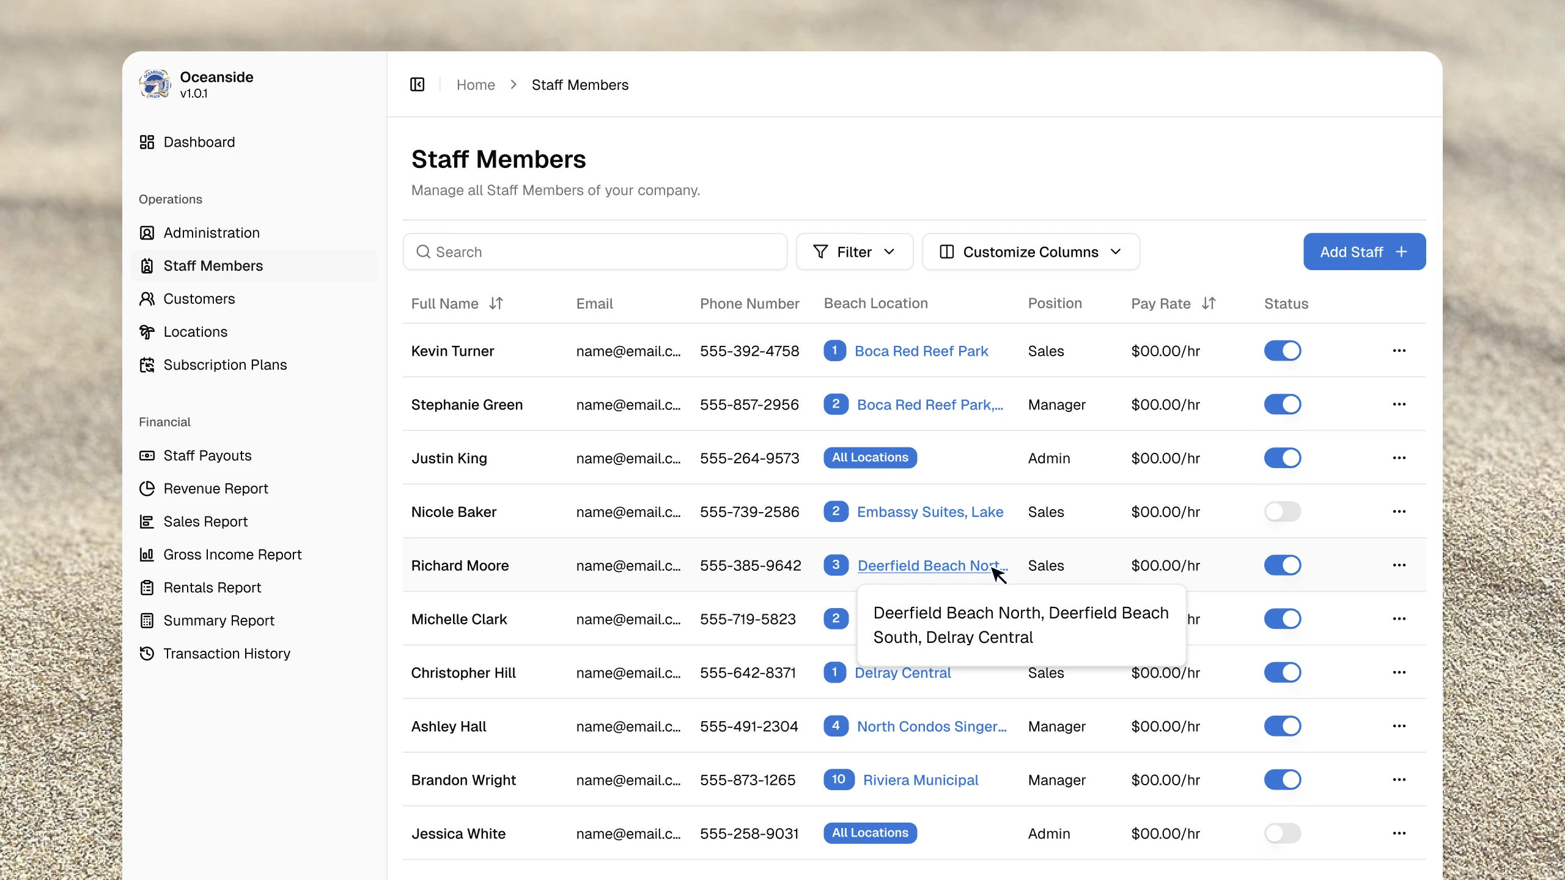The image size is (1565, 880).
Task: Turn on Jessica White's status switch
Action: click(x=1282, y=834)
